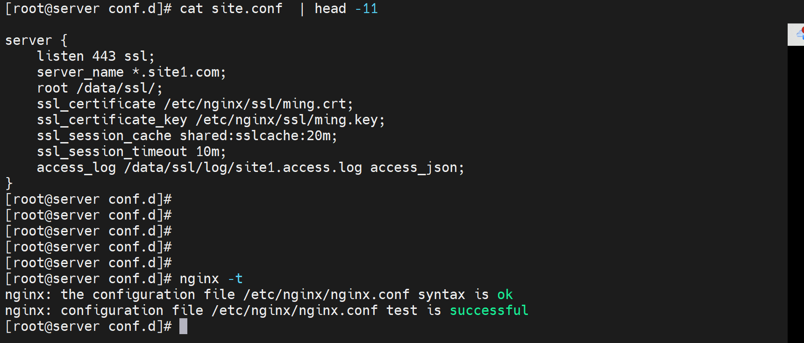The image size is (804, 343).
Task: Click the "cat site.conf" command
Action: pos(231,8)
